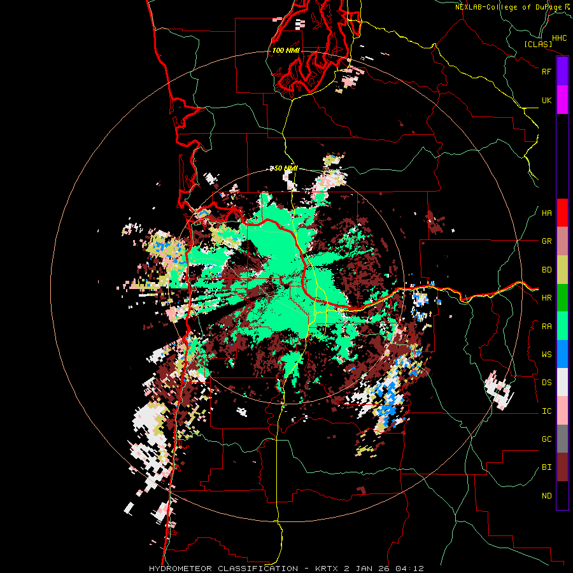Image resolution: width=573 pixels, height=573 pixels.
Task: Click the BI brown legend swatch
Action: coord(562,467)
